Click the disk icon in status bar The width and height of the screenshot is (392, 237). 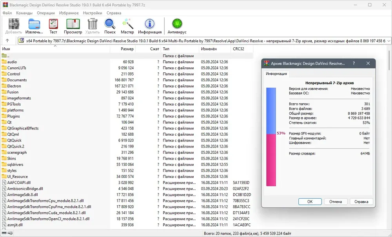coord(4,233)
